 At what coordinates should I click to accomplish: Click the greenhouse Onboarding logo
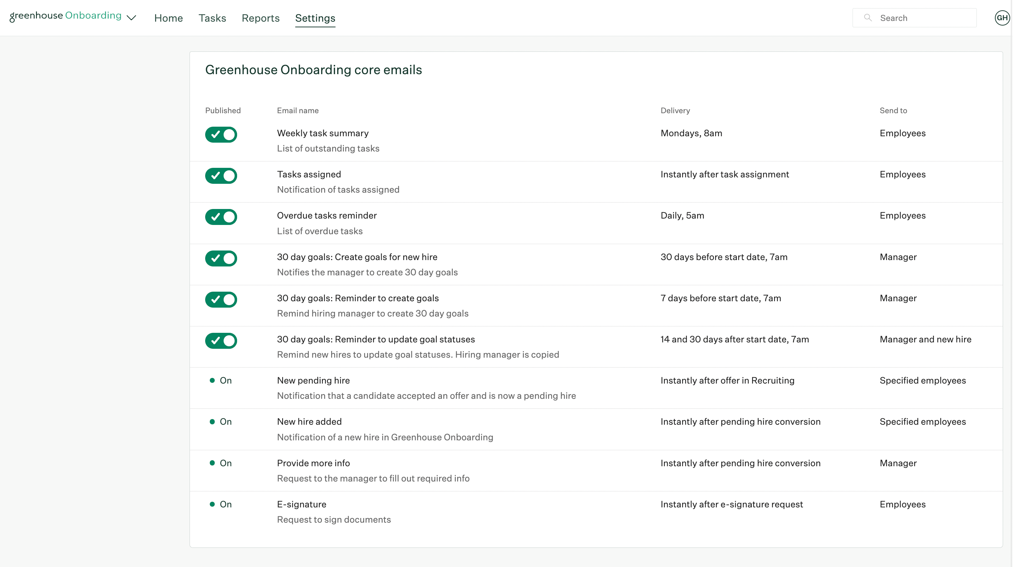[65, 16]
